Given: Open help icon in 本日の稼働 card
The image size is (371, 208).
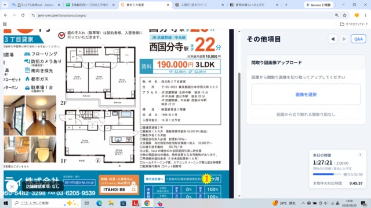Looking at the screenshot, I should 360,155.
